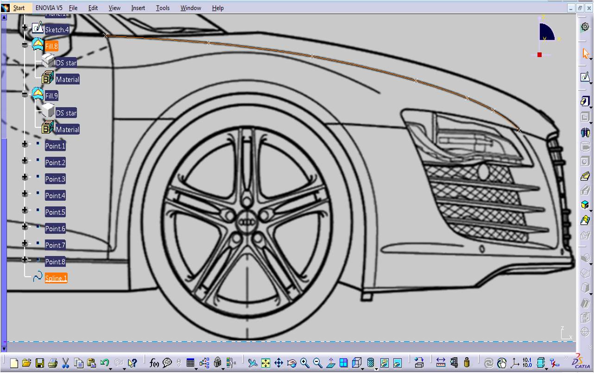Open the padlock icon's dropdown arrow
Image resolution: width=594 pixels, height=373 pixels.
click(223, 369)
